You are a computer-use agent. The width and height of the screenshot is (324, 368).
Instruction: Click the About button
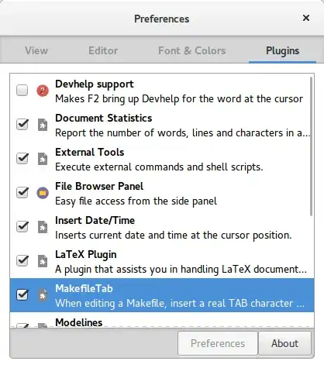click(284, 343)
